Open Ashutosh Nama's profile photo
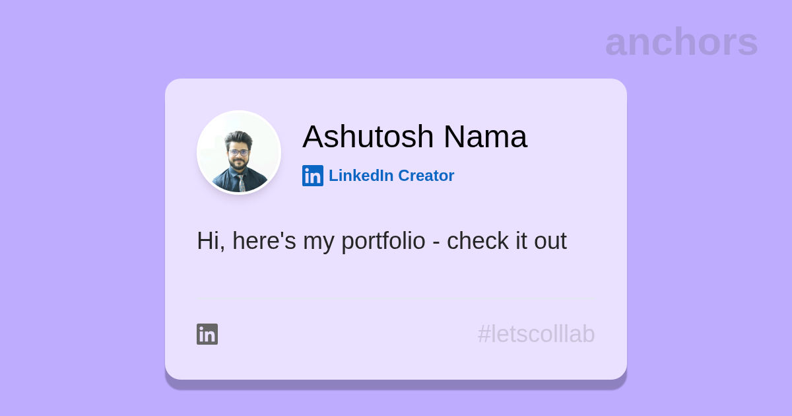The image size is (792, 416). click(x=239, y=153)
